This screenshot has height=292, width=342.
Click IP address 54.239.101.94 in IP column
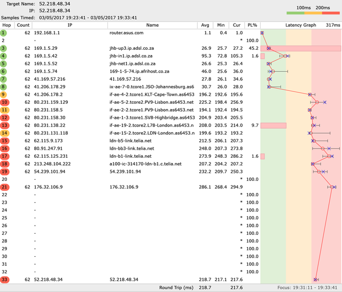point(50,172)
